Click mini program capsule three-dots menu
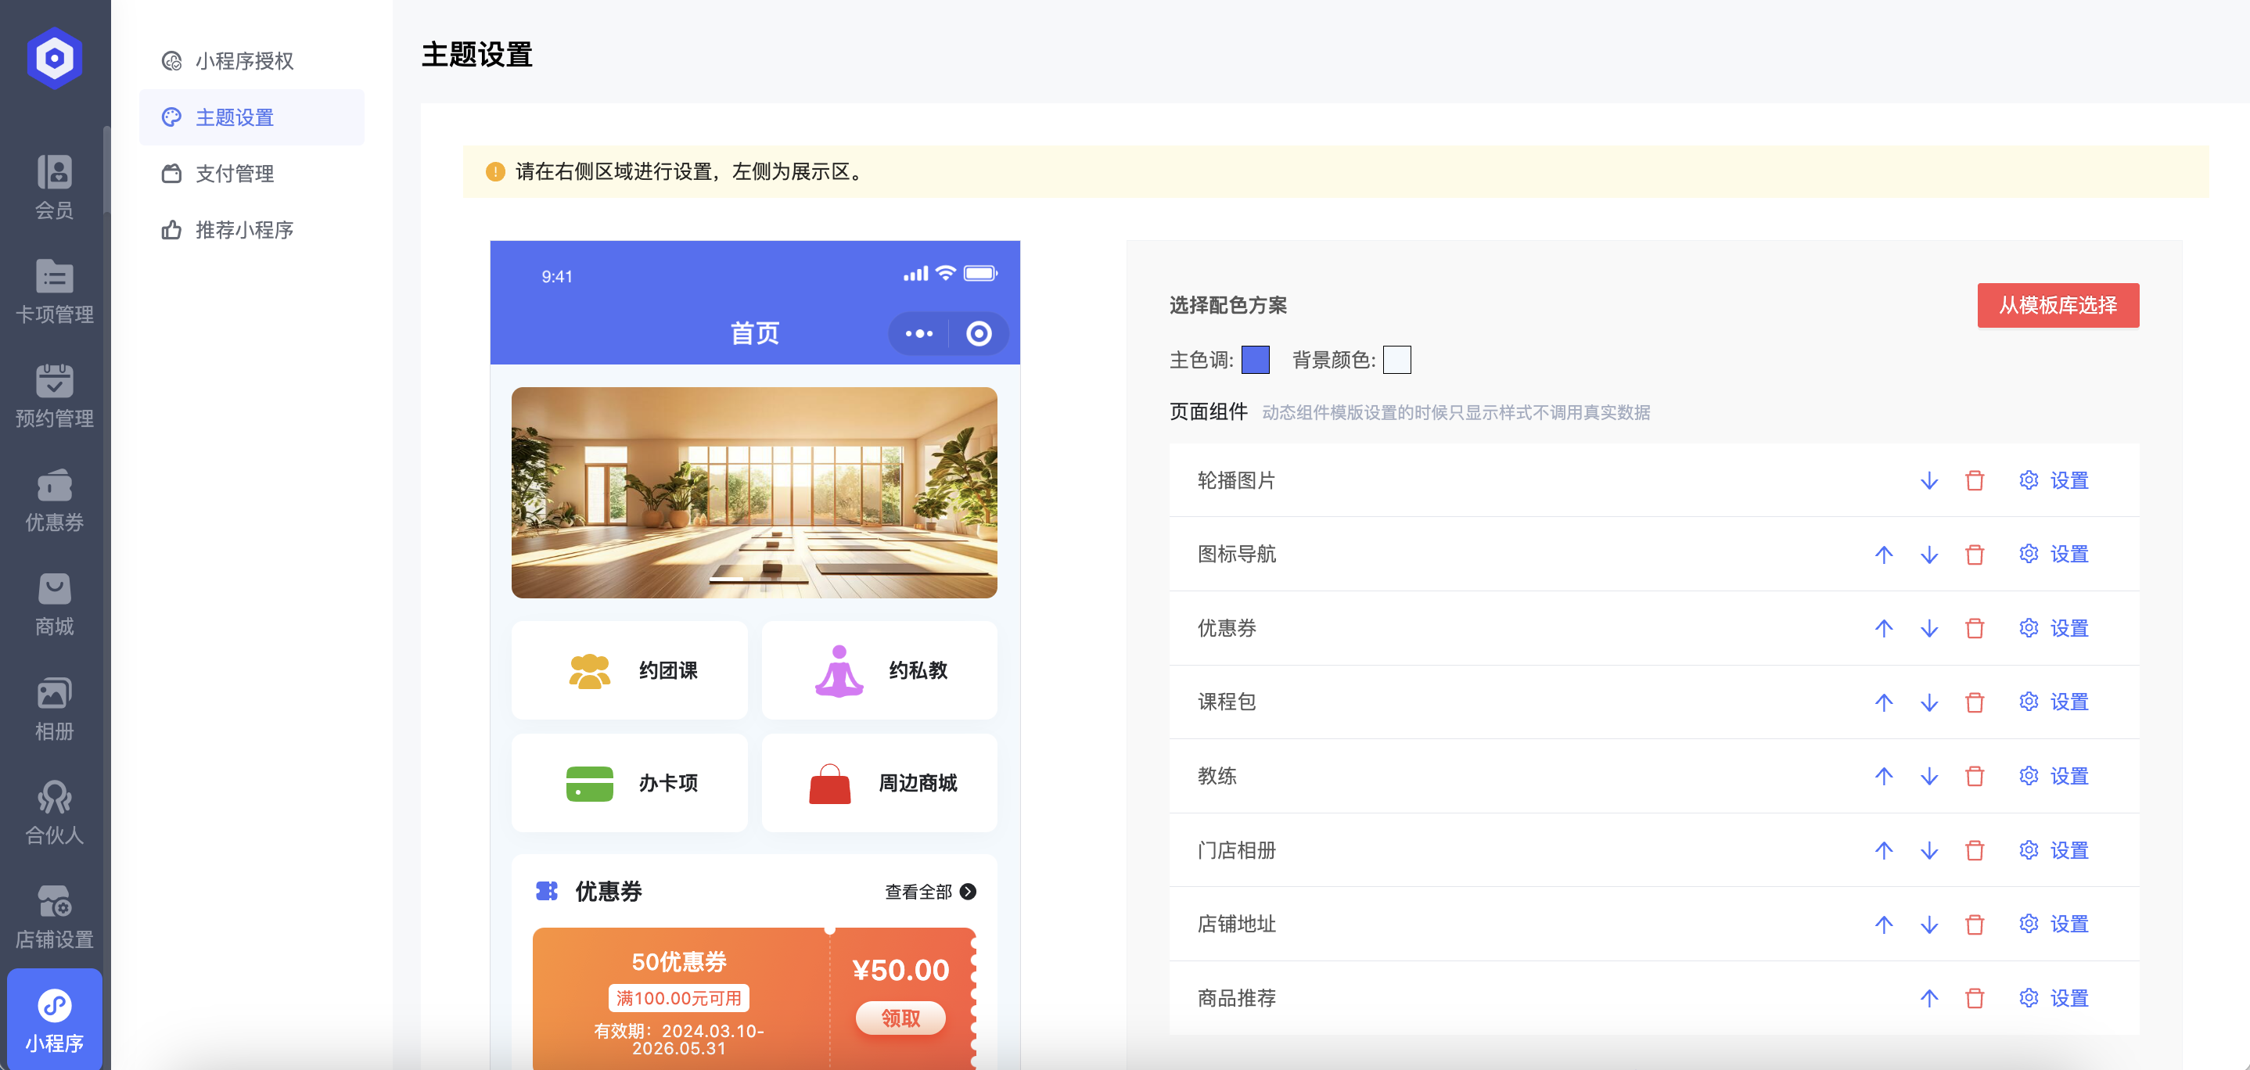This screenshot has height=1070, width=2250. point(919,334)
